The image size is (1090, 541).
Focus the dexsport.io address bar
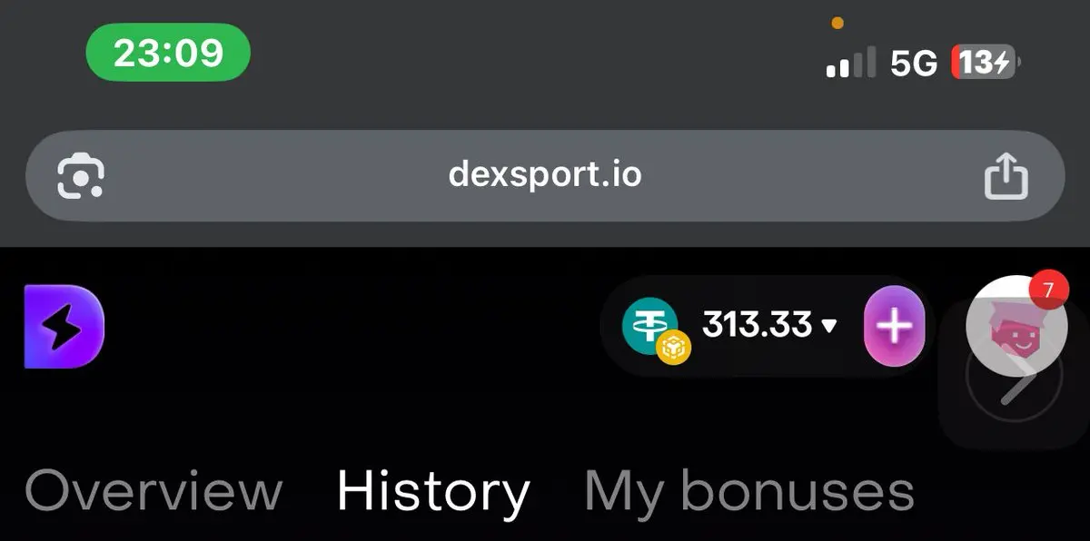[x=545, y=175]
